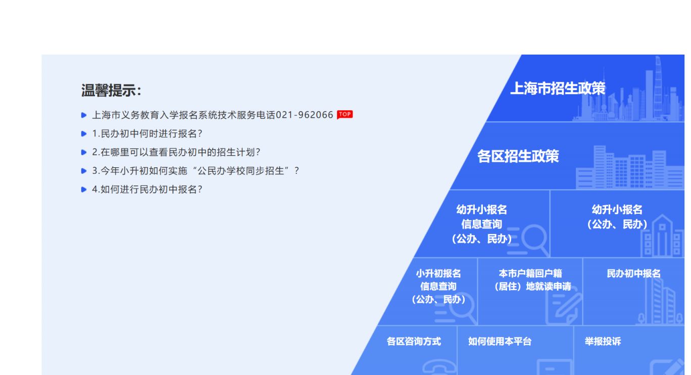This screenshot has height=375, width=691.
Task: Click blue bullet before 4.如何进行民办初中报名
Action: [x=84, y=190]
